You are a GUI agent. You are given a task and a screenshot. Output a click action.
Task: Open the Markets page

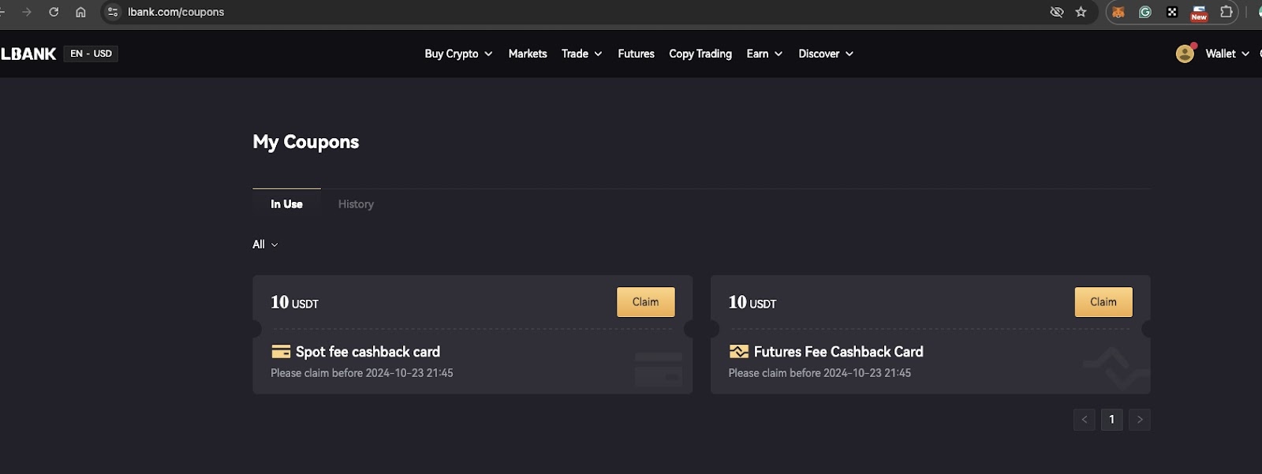coord(528,54)
